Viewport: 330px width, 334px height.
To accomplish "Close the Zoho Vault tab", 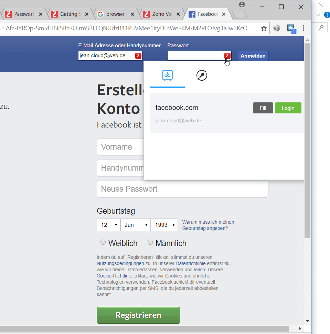I will pos(178,14).
